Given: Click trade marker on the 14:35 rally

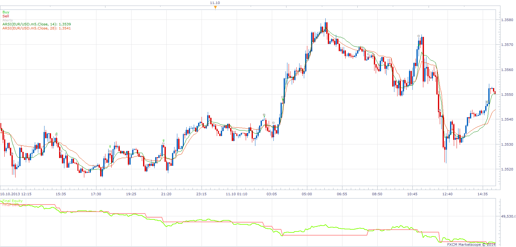Looking at the screenshot, I should (487, 102).
